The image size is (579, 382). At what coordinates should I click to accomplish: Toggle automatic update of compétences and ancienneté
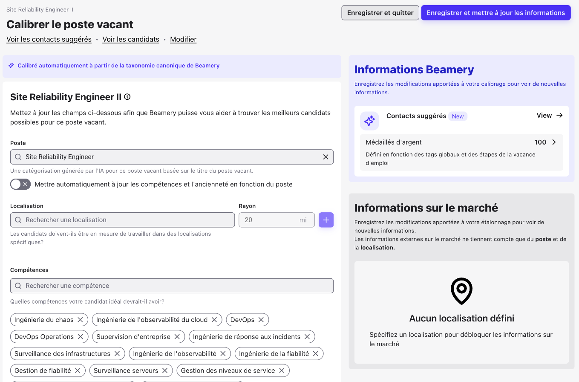point(20,184)
